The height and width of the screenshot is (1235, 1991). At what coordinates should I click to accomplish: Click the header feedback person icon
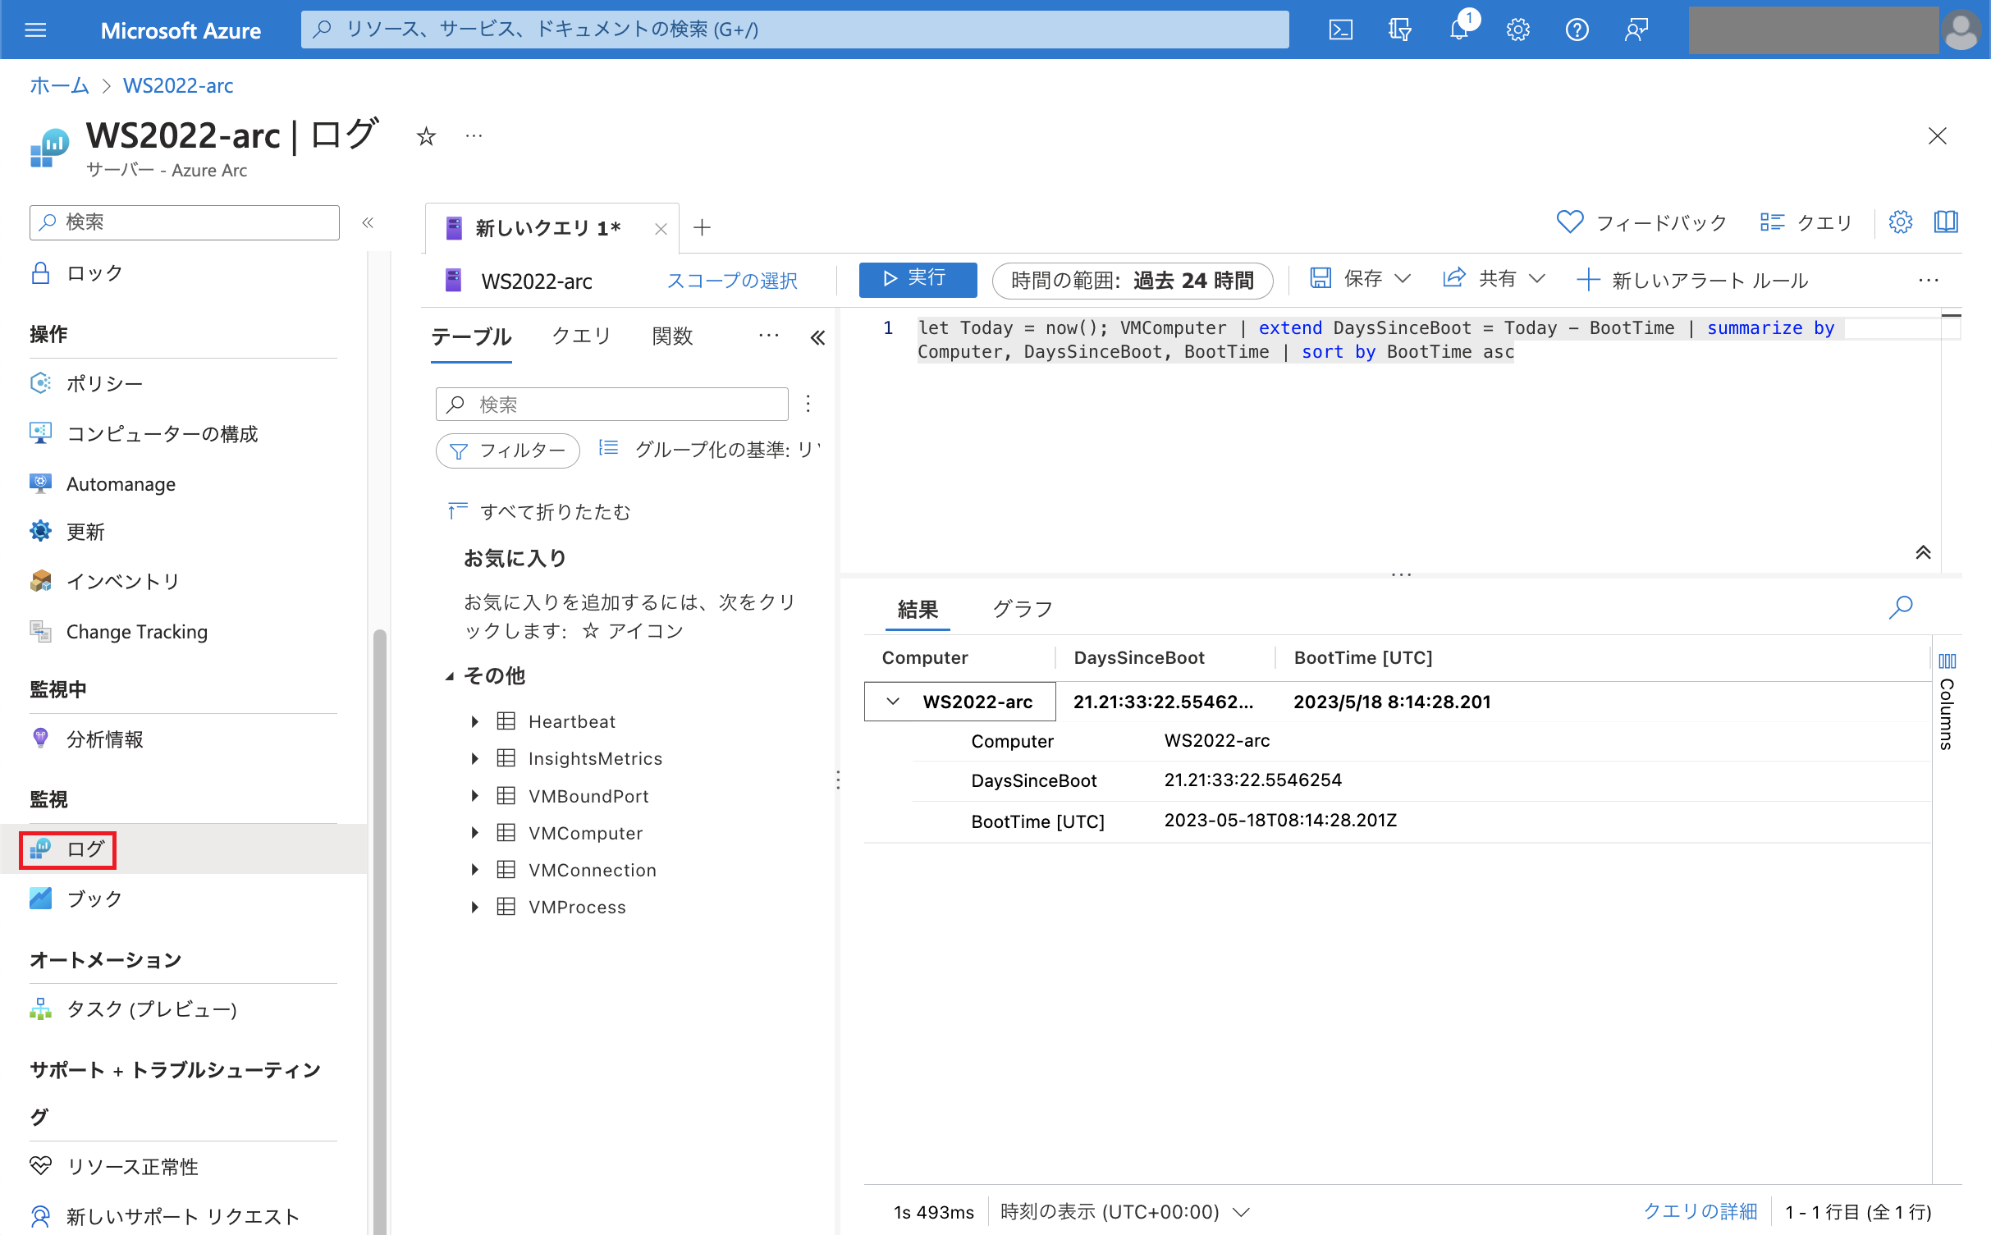tap(1636, 30)
